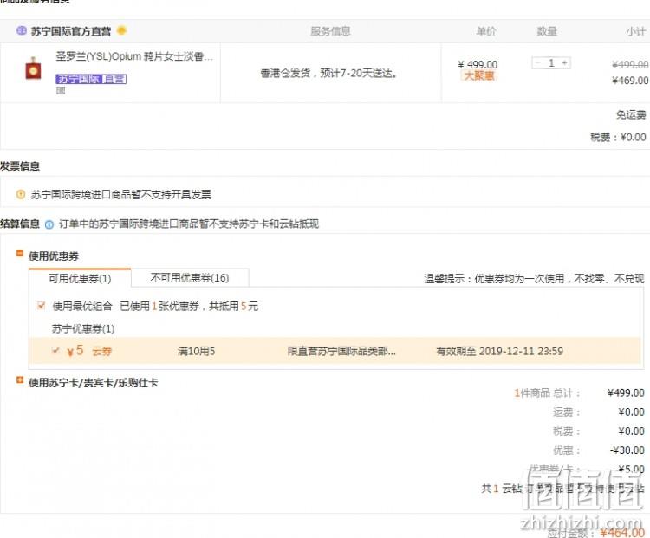Open the 圣罗兰(YSL)Opium product title link

[134, 56]
